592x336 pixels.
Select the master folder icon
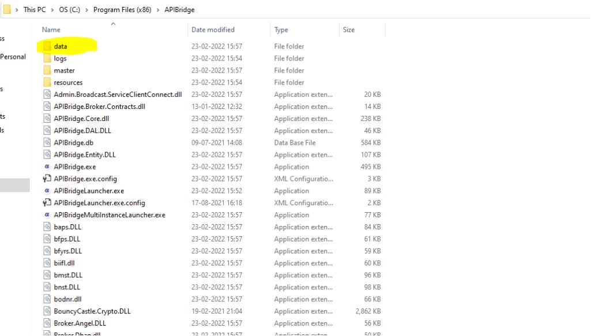tap(47, 70)
